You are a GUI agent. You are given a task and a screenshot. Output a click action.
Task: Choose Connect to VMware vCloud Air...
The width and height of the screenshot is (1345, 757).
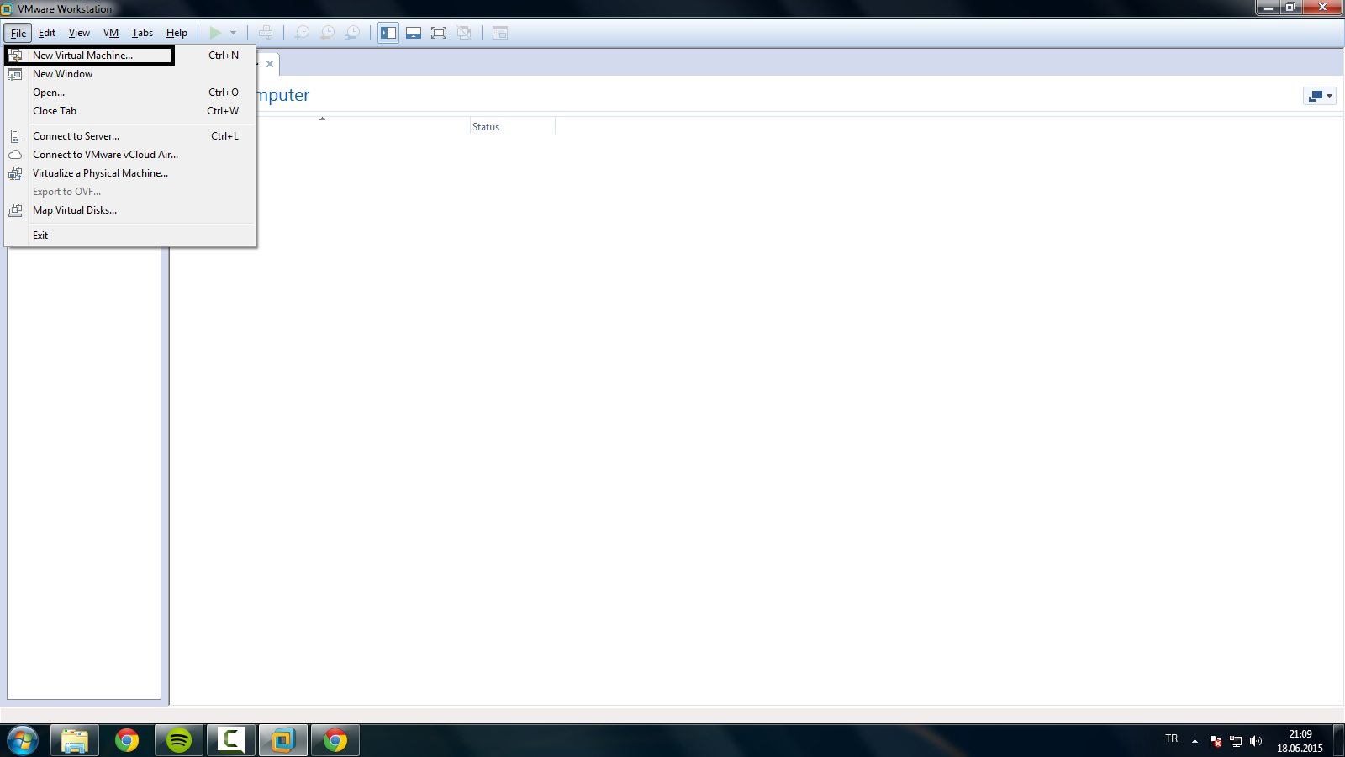(x=130, y=155)
